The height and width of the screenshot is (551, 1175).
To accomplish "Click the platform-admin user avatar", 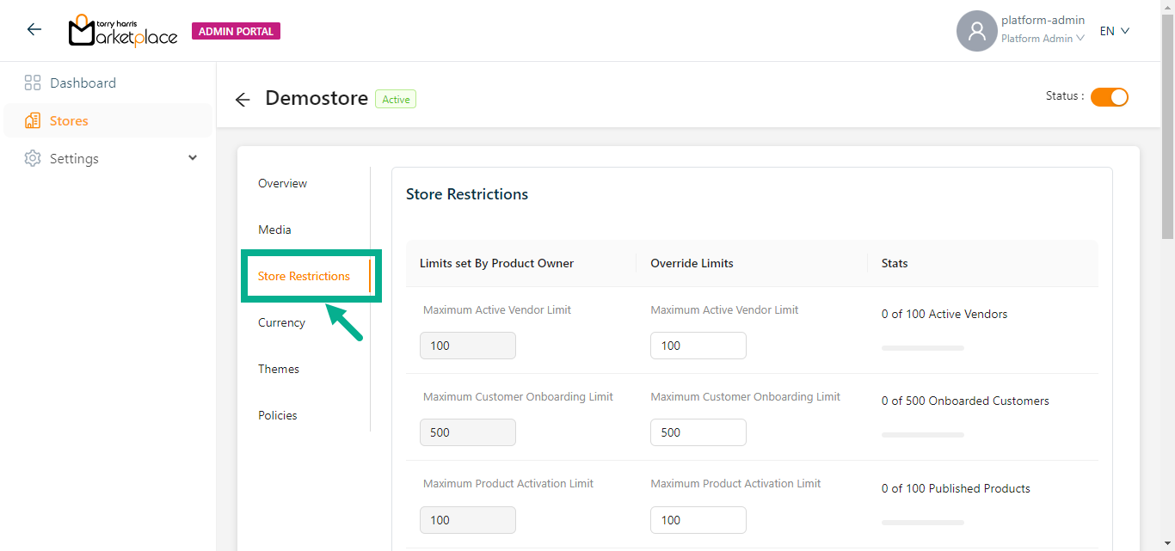I will (x=976, y=31).
